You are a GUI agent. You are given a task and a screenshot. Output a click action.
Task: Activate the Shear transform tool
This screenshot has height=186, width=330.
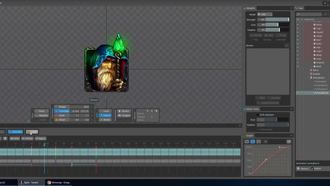[x=62, y=119]
